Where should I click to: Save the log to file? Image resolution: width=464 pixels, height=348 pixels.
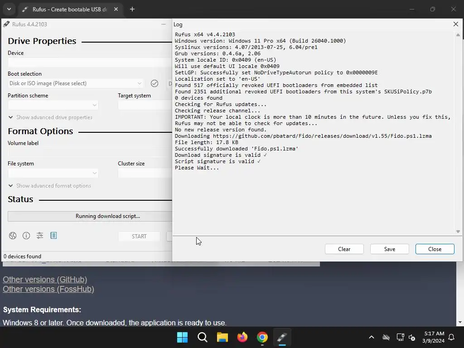coord(389,249)
